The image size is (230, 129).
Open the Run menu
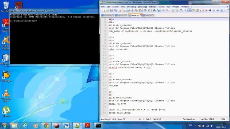click(x=169, y=7)
